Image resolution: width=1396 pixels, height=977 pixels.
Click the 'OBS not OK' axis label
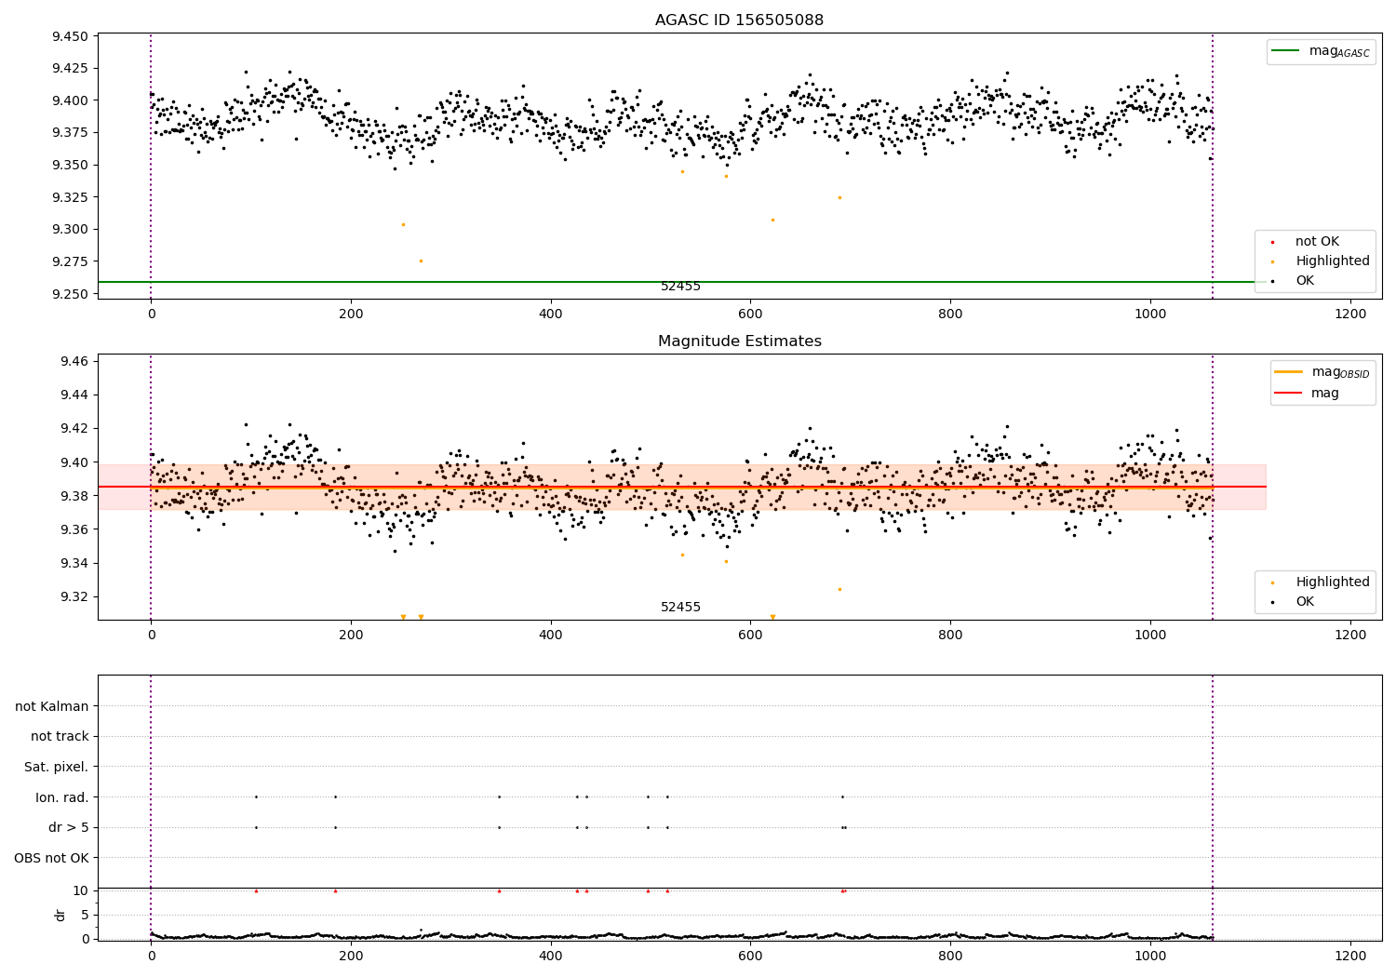(x=51, y=859)
